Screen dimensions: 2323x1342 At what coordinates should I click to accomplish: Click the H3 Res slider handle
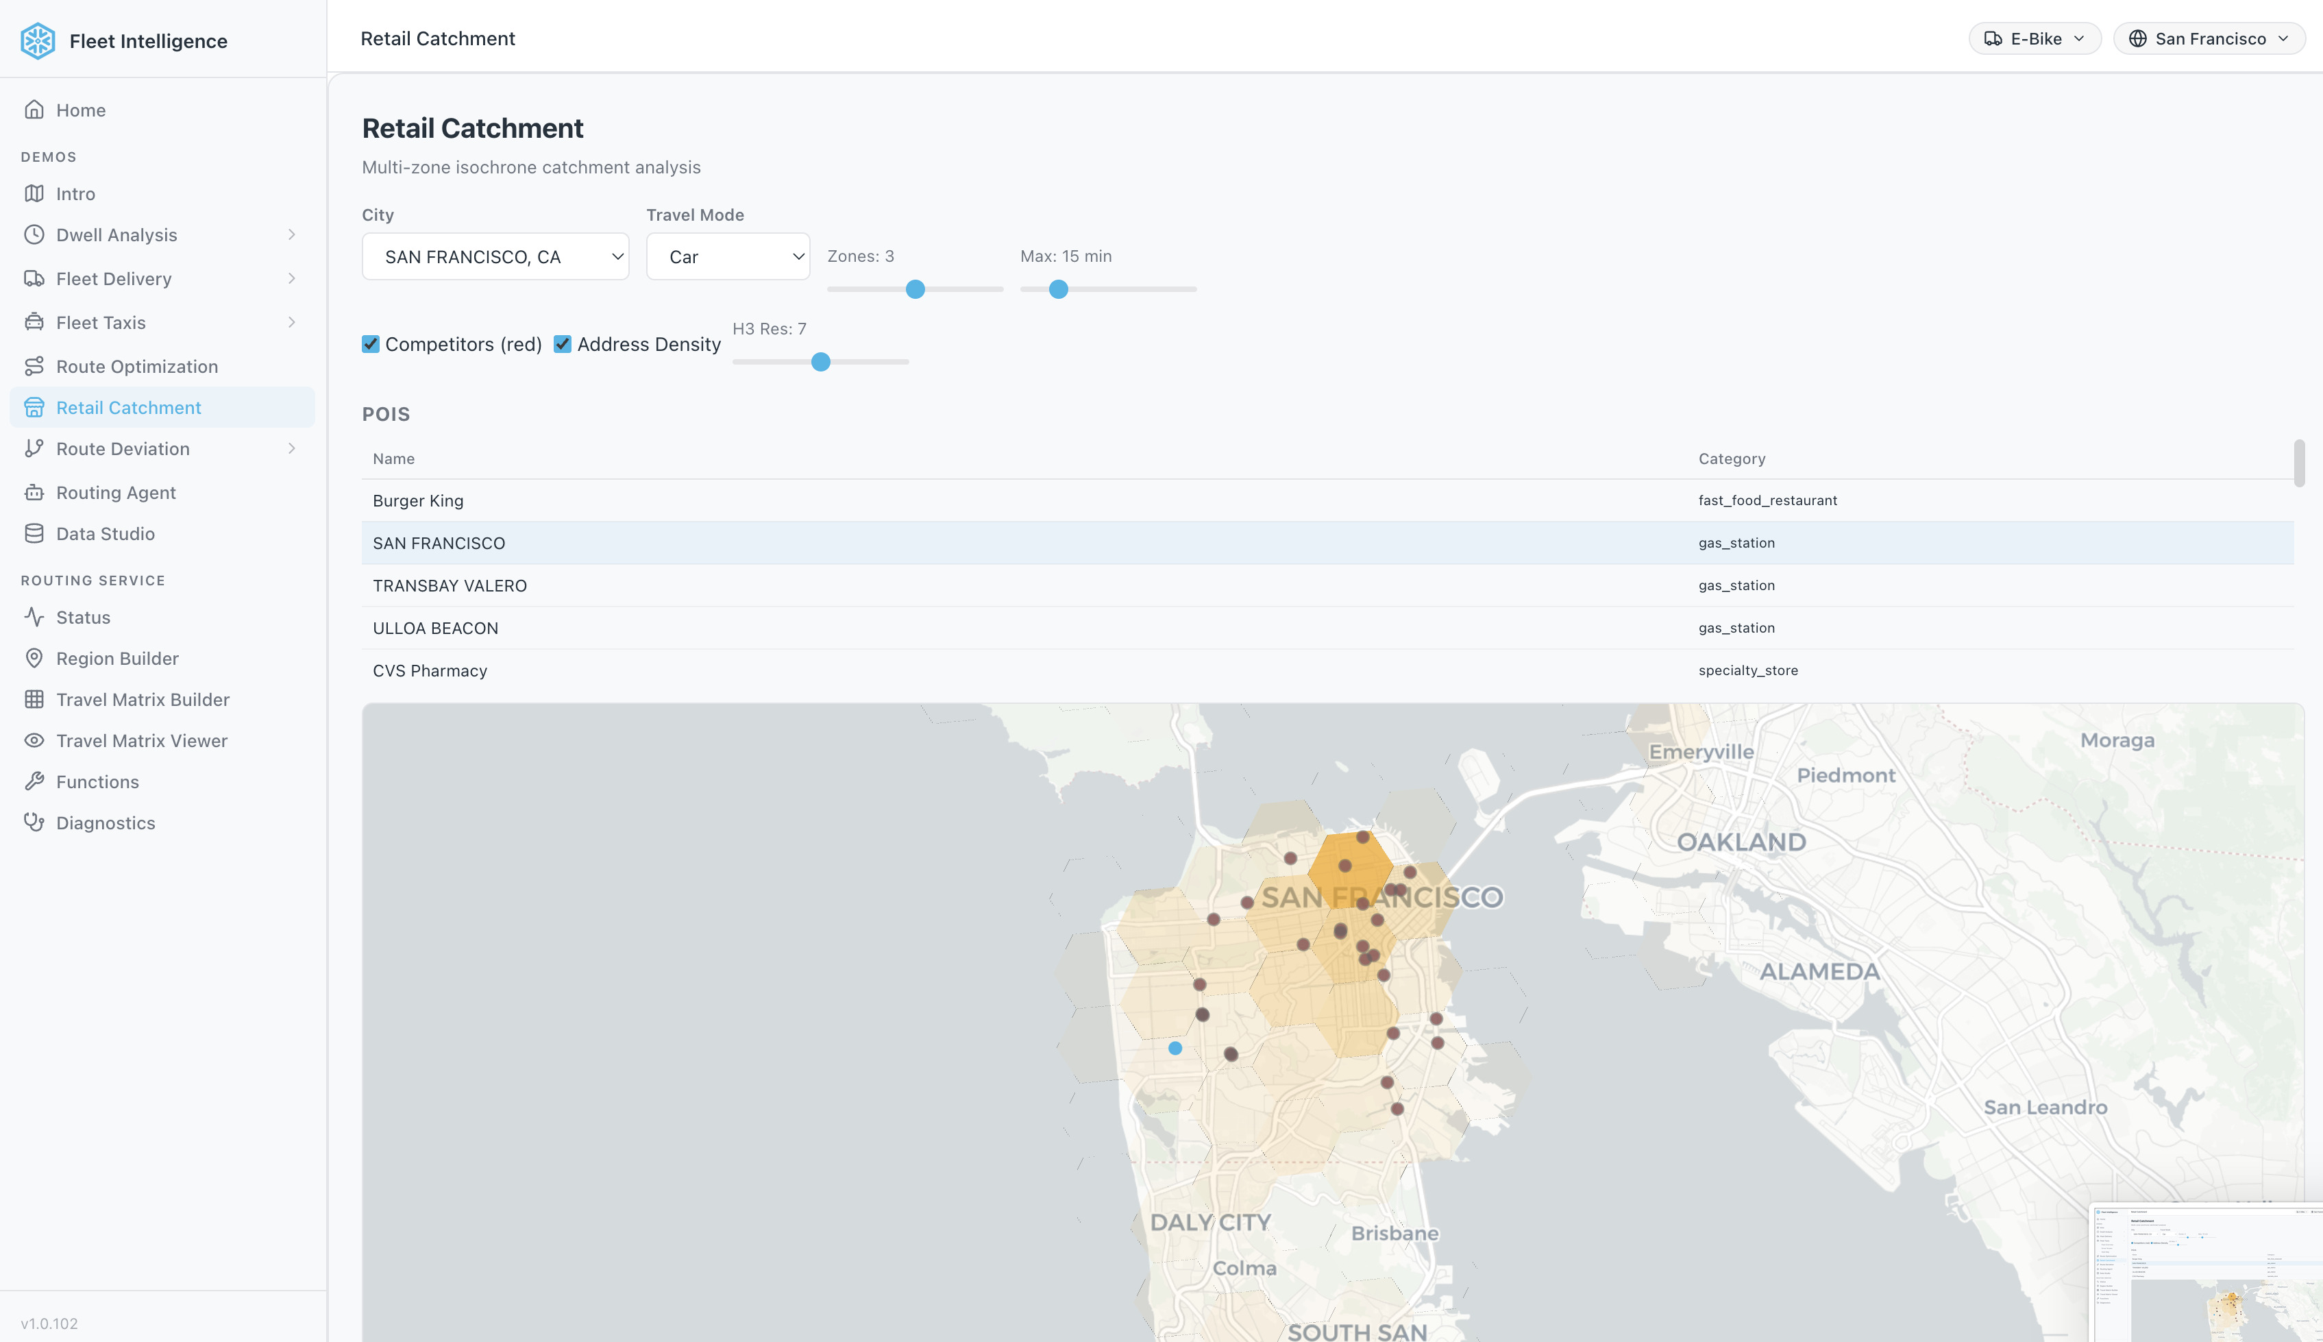pos(820,361)
